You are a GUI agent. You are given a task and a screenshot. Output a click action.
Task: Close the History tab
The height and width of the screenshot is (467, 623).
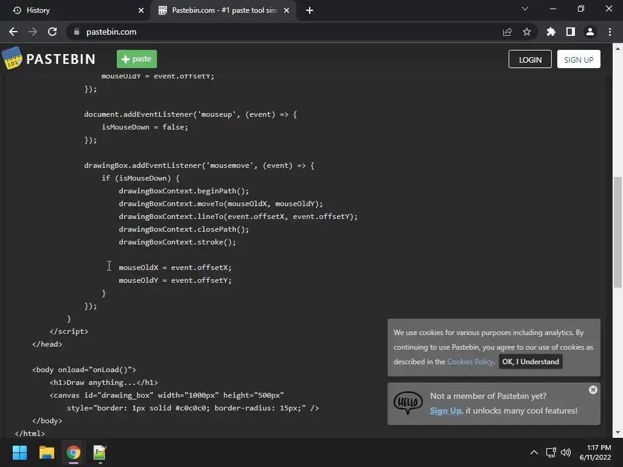pos(141,10)
